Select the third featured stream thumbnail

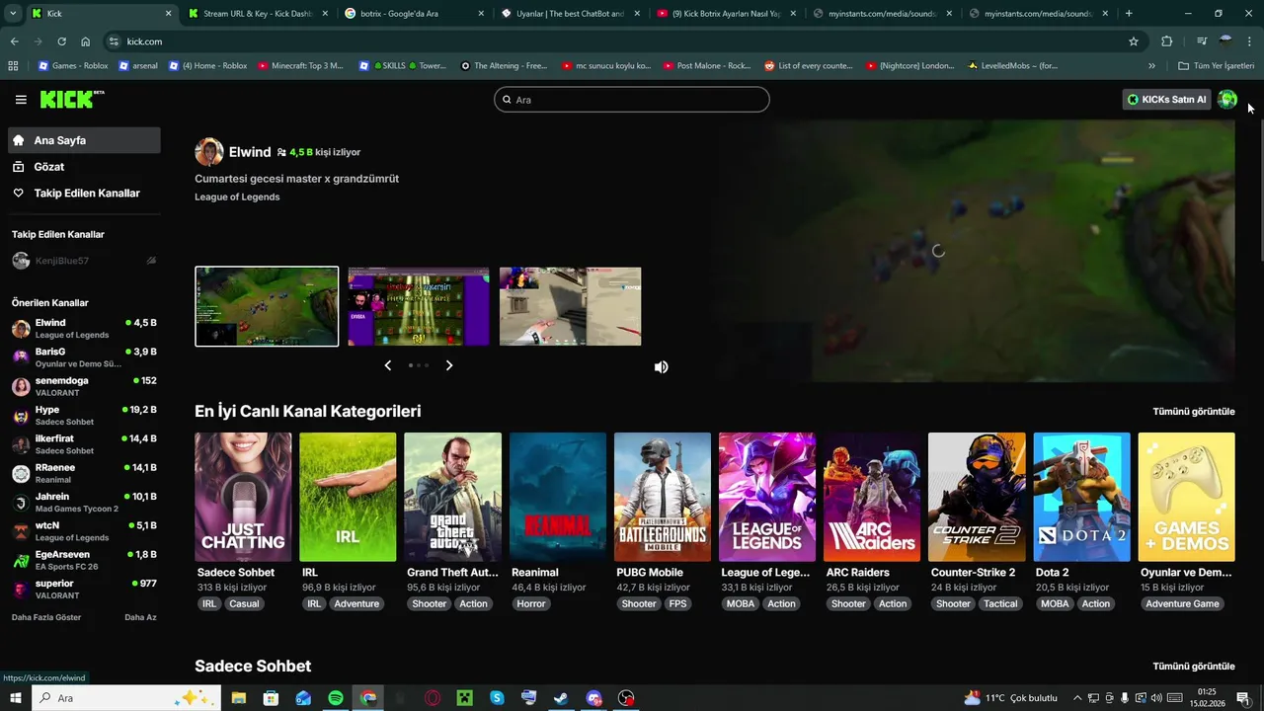coord(570,306)
